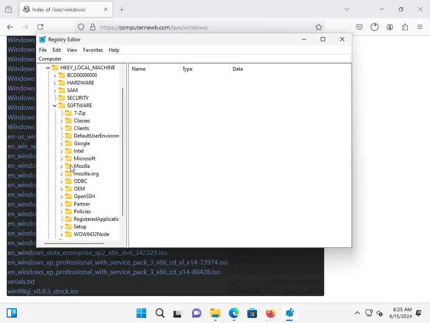Open the Favorites menu in Registry Editor

(x=93, y=50)
